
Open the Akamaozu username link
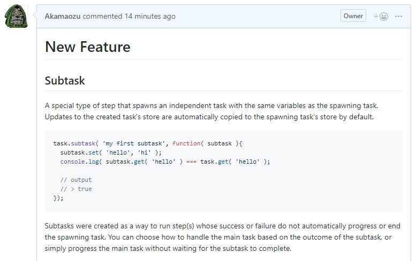[62, 16]
